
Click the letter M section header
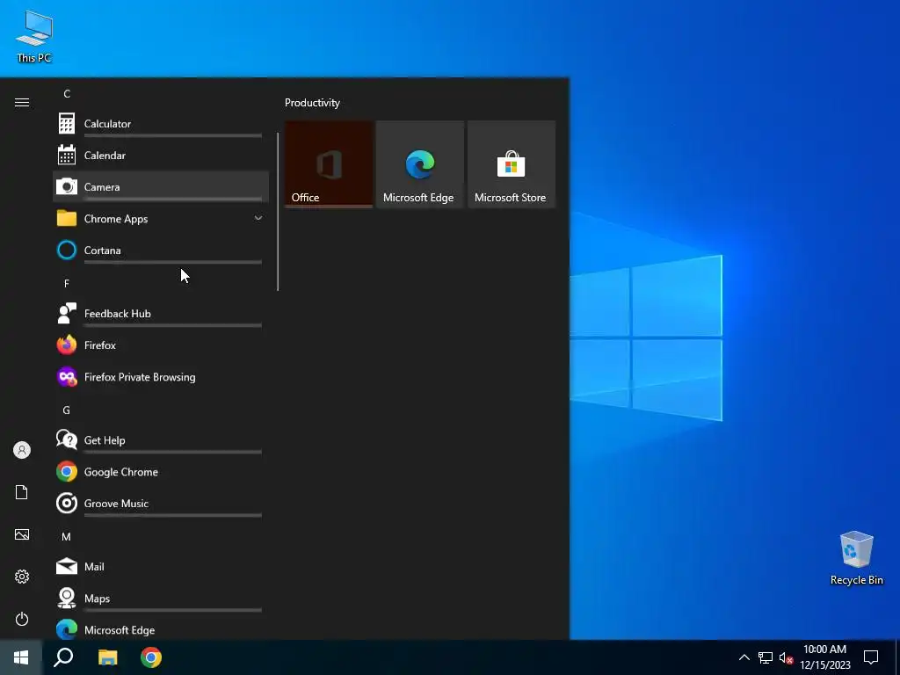67,537
